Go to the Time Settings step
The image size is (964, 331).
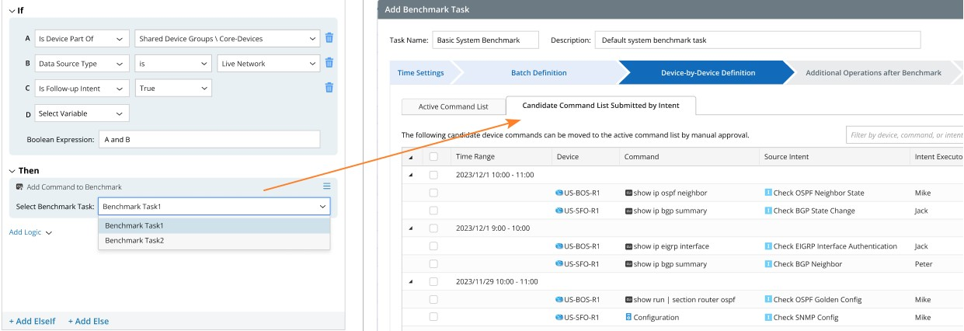coord(420,73)
